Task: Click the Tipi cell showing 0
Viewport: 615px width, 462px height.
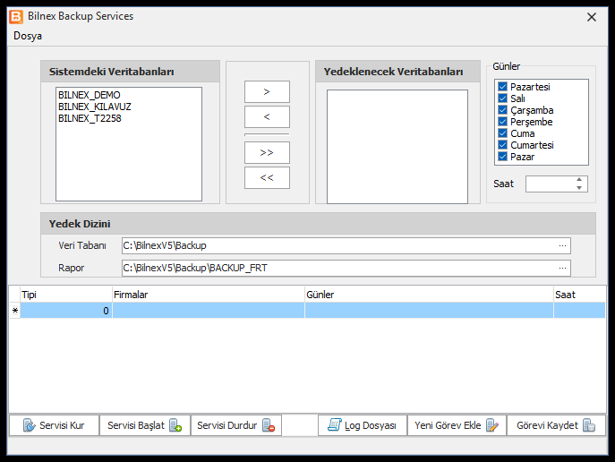Action: pos(66,311)
